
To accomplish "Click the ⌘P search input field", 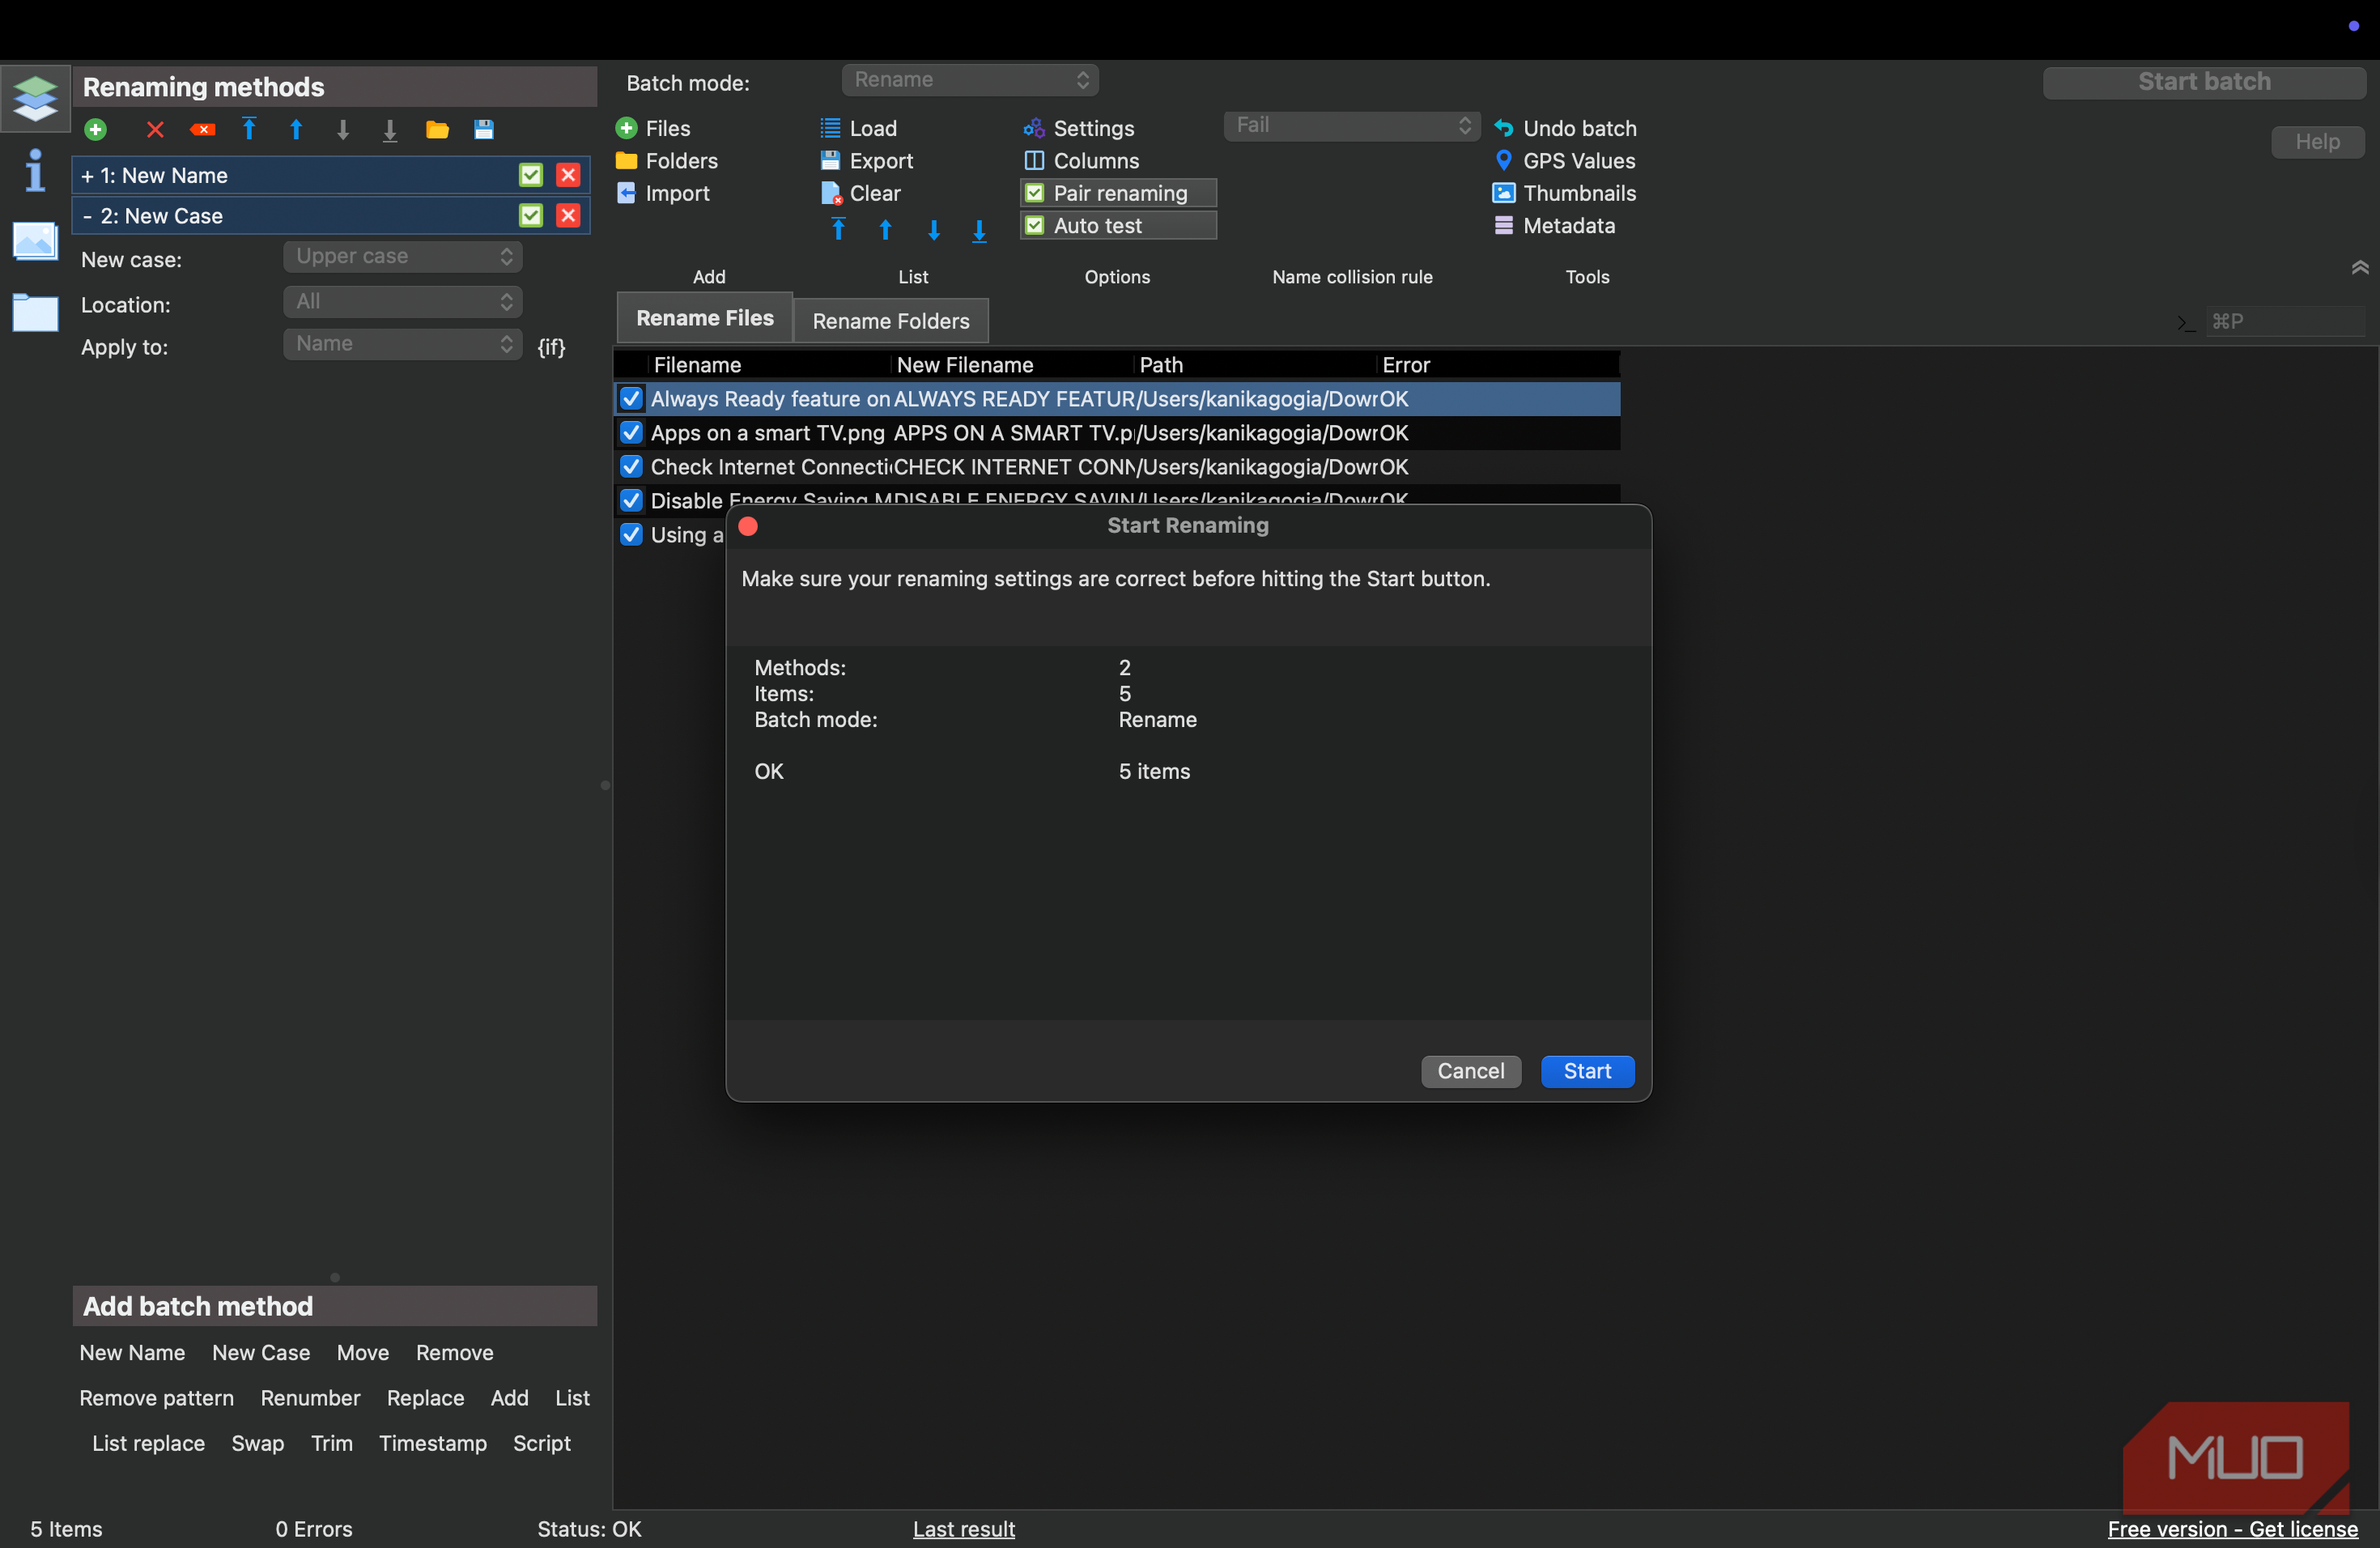I will pos(2285,321).
